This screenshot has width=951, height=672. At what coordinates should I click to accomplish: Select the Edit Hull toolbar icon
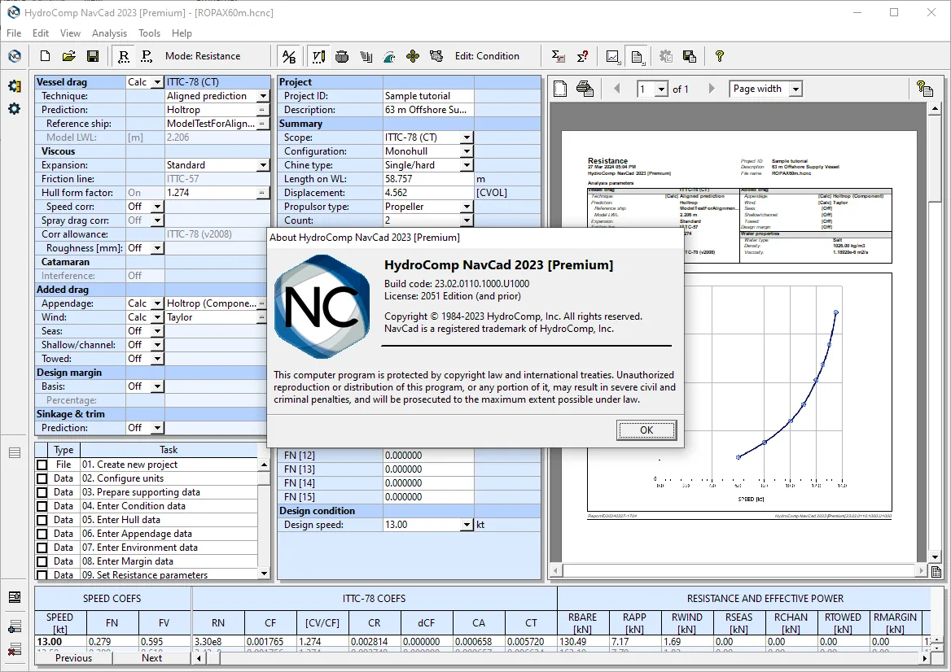(342, 56)
